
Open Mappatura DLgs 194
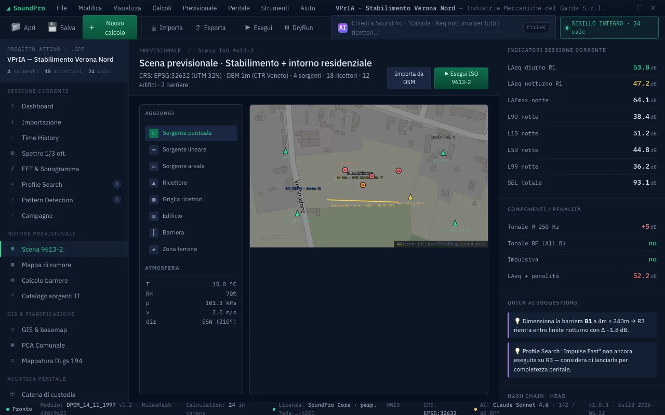click(64, 361)
